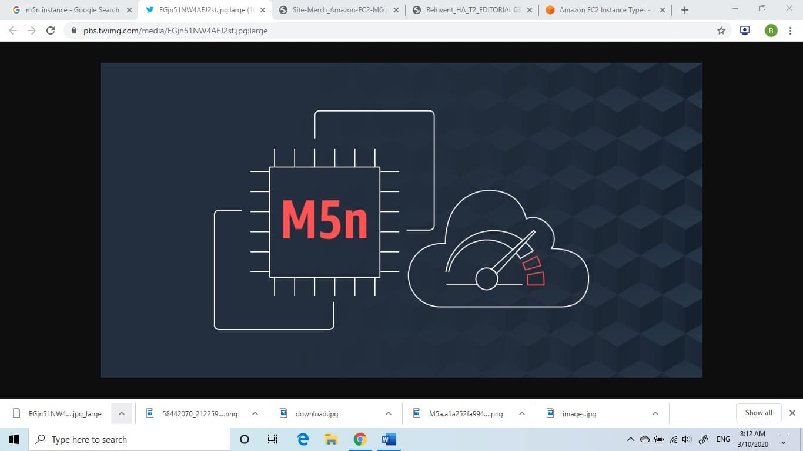Expand options for images.jpg download

point(655,413)
